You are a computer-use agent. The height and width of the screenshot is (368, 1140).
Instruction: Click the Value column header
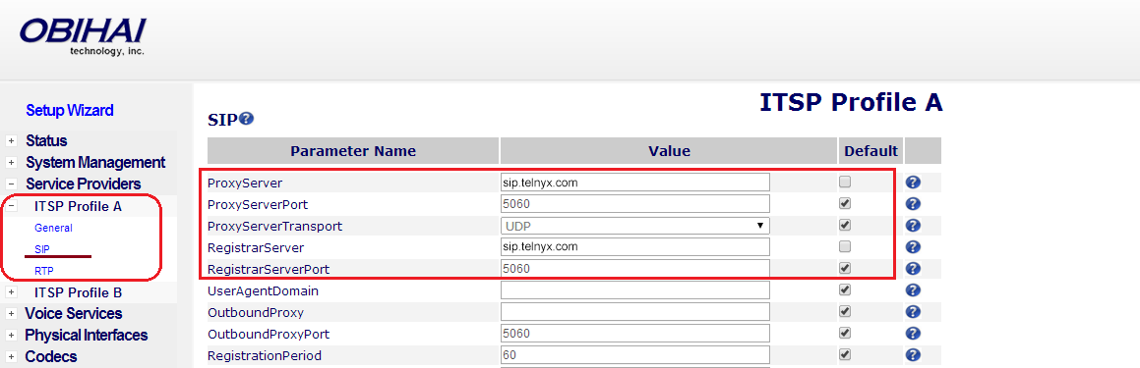(669, 151)
